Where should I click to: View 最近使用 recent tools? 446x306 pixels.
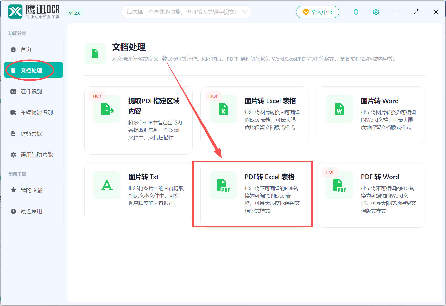coord(31,211)
